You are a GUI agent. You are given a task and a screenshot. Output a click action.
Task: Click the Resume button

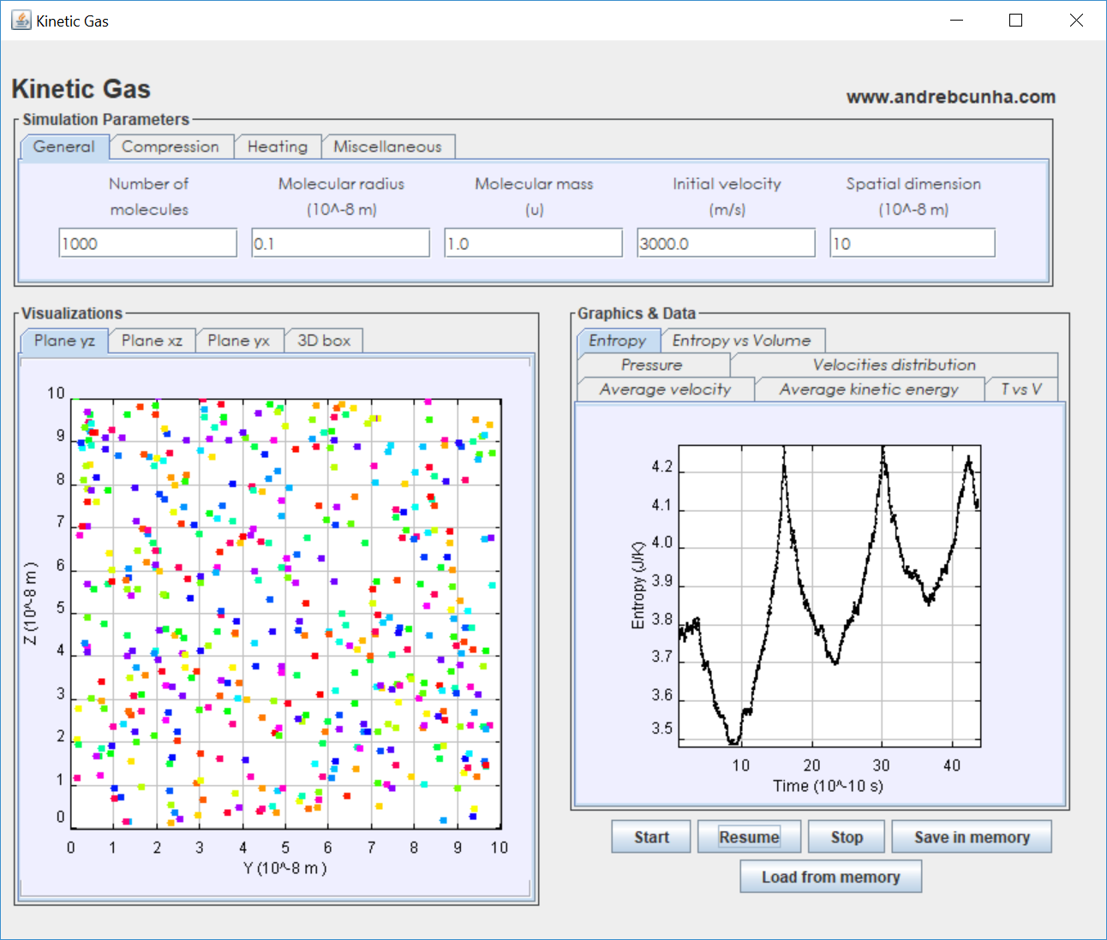click(x=749, y=837)
